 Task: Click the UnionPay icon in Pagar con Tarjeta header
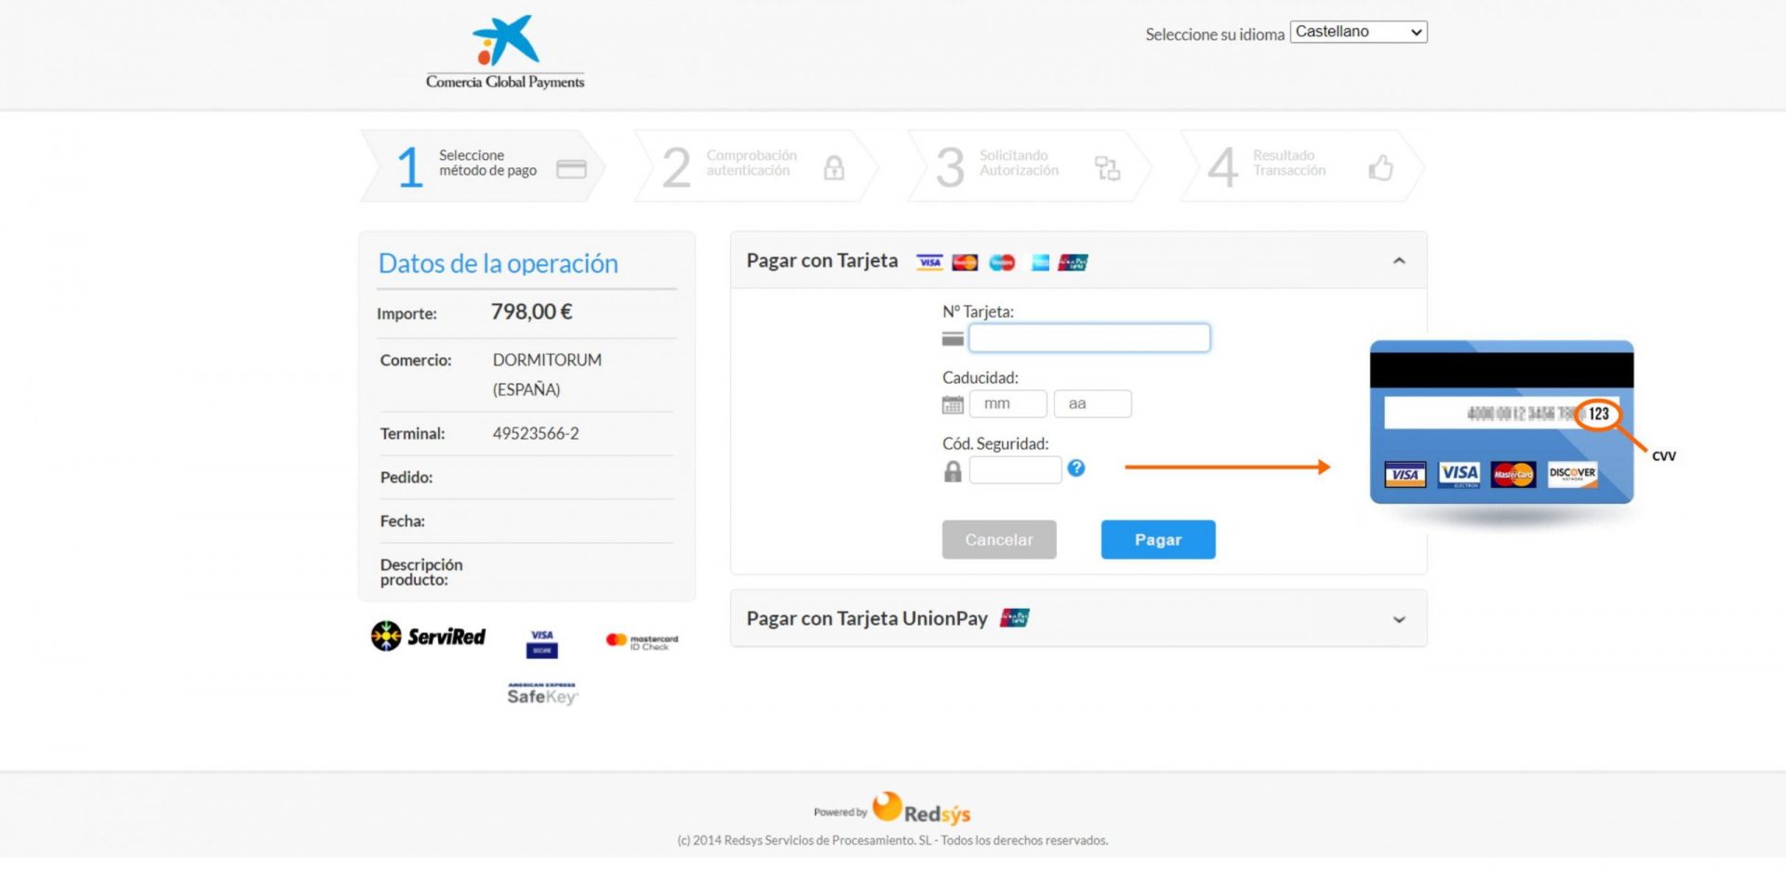tap(1073, 262)
